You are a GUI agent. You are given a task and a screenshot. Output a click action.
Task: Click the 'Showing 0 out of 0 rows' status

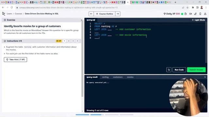tap(97, 110)
